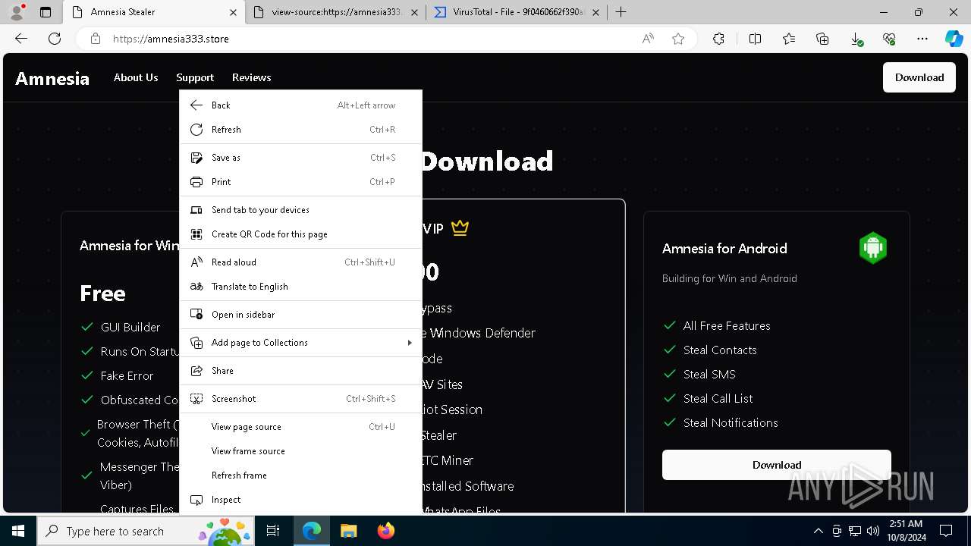Click the network tray icon
The width and height of the screenshot is (971, 546).
coord(855,531)
